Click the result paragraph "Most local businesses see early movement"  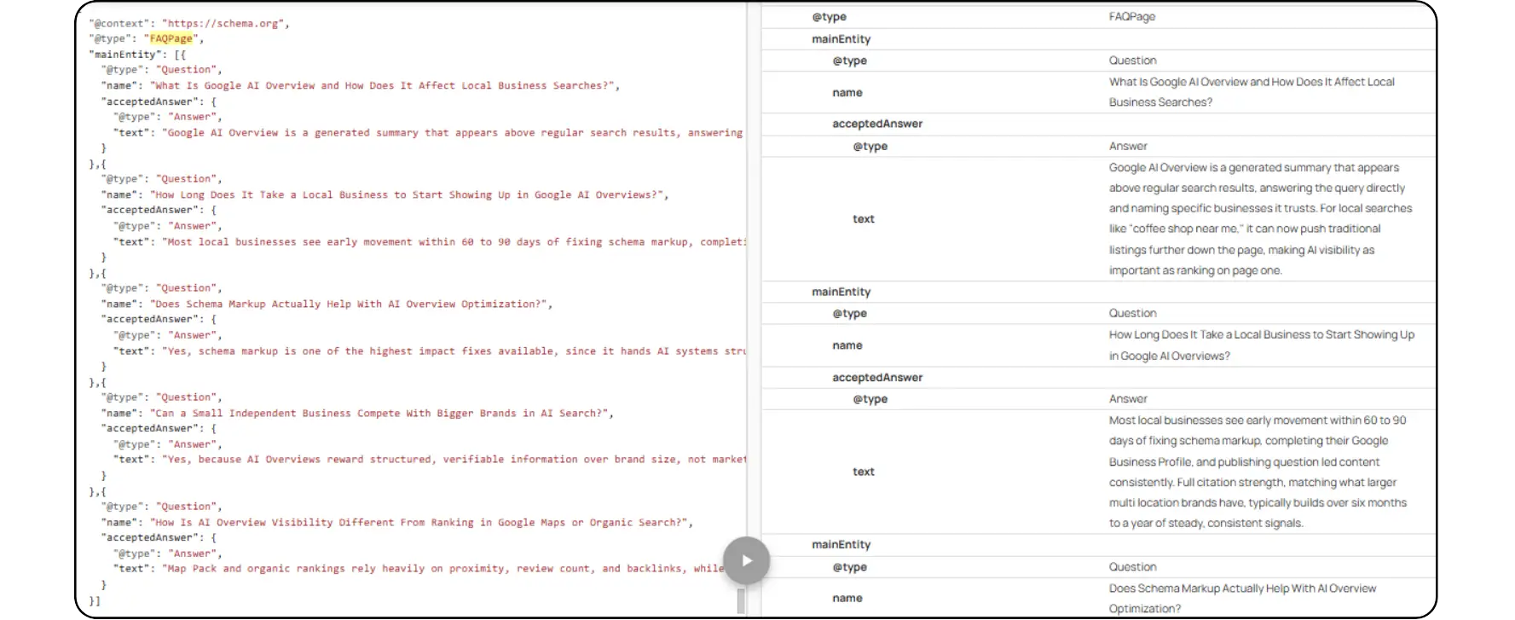[x=1258, y=472]
